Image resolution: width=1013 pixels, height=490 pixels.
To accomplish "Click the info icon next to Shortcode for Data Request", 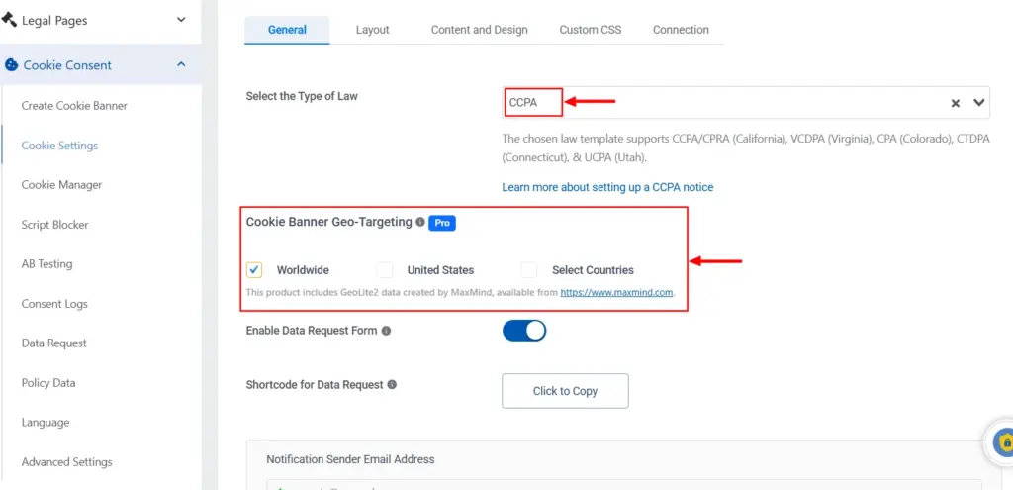I will [x=392, y=384].
